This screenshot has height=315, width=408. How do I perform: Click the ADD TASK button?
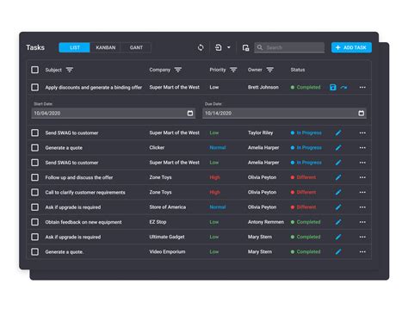(351, 47)
